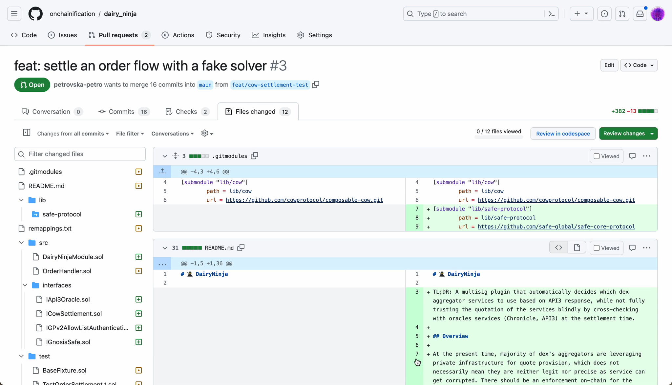
Task: Mark .gitmodules as viewed
Action: (x=606, y=156)
